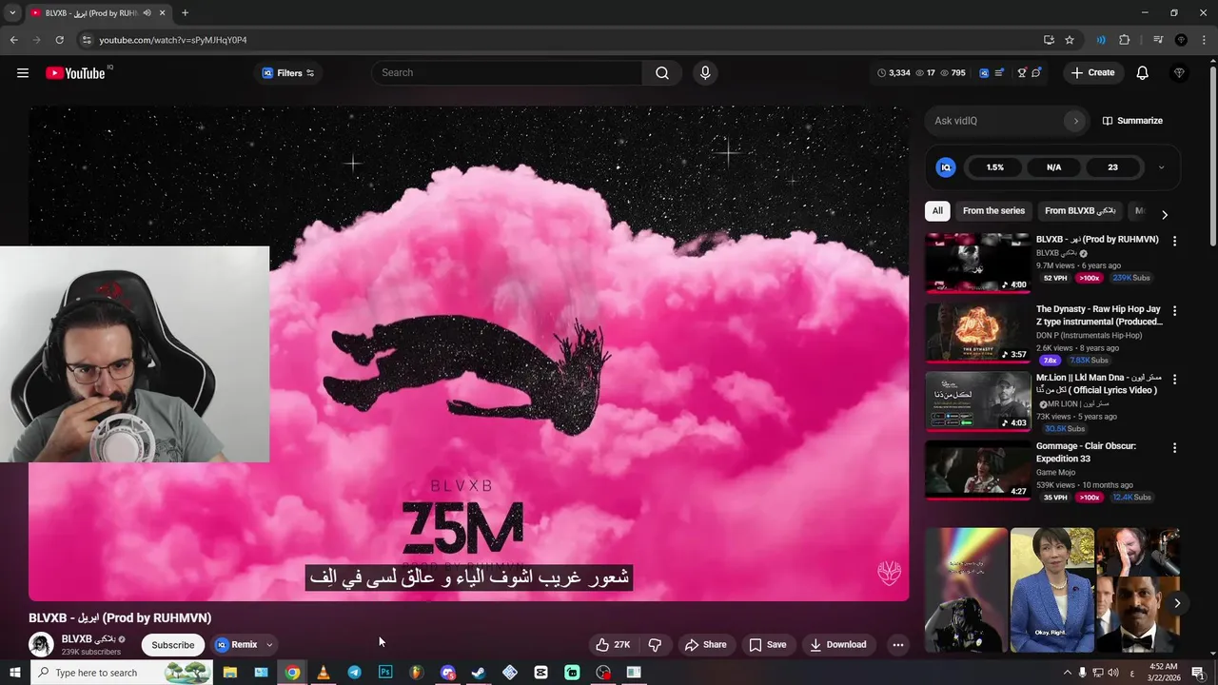
Task: Click the vidIQ Remix button
Action: (x=236, y=645)
